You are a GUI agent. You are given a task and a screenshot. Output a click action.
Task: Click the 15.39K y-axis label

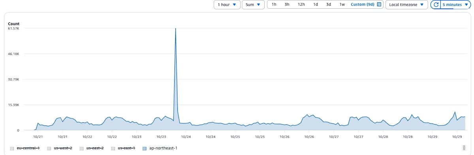point(14,105)
